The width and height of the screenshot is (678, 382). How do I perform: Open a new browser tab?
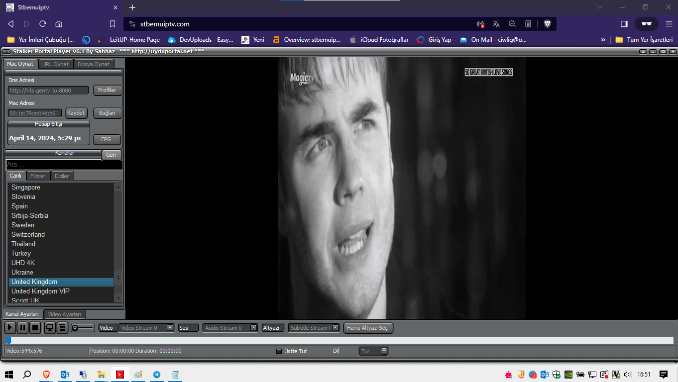132,7
